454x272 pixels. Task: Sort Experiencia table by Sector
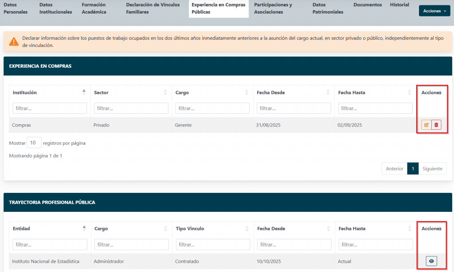165,92
